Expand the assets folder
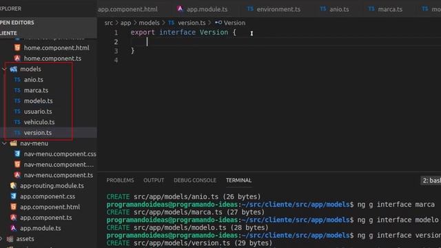Image resolution: width=441 pixels, height=248 pixels. click(25, 239)
